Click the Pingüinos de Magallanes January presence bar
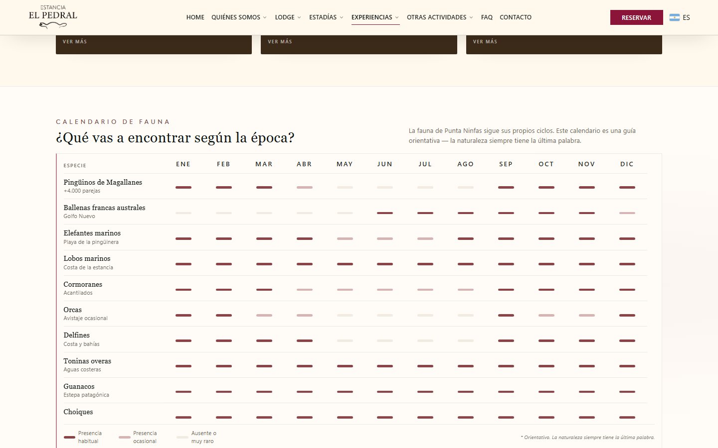This screenshot has width=718, height=448. 183,188
